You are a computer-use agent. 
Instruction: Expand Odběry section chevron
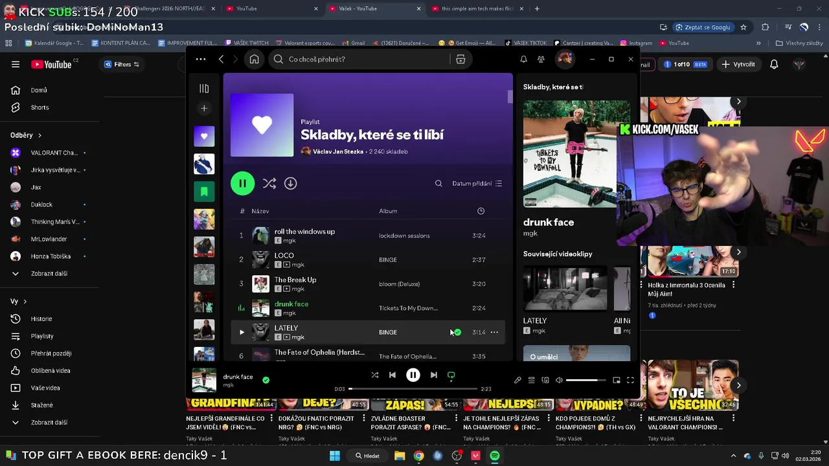(x=40, y=135)
